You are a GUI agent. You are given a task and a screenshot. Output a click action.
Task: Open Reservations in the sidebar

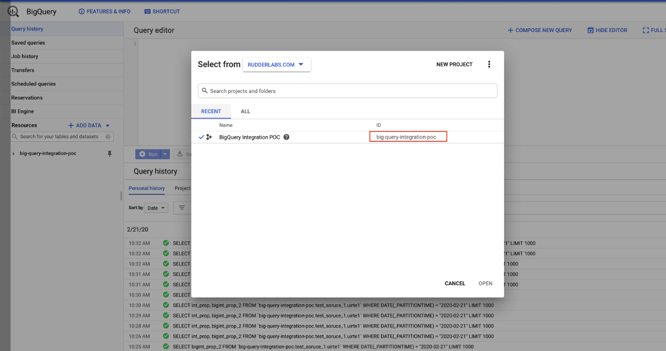27,98
